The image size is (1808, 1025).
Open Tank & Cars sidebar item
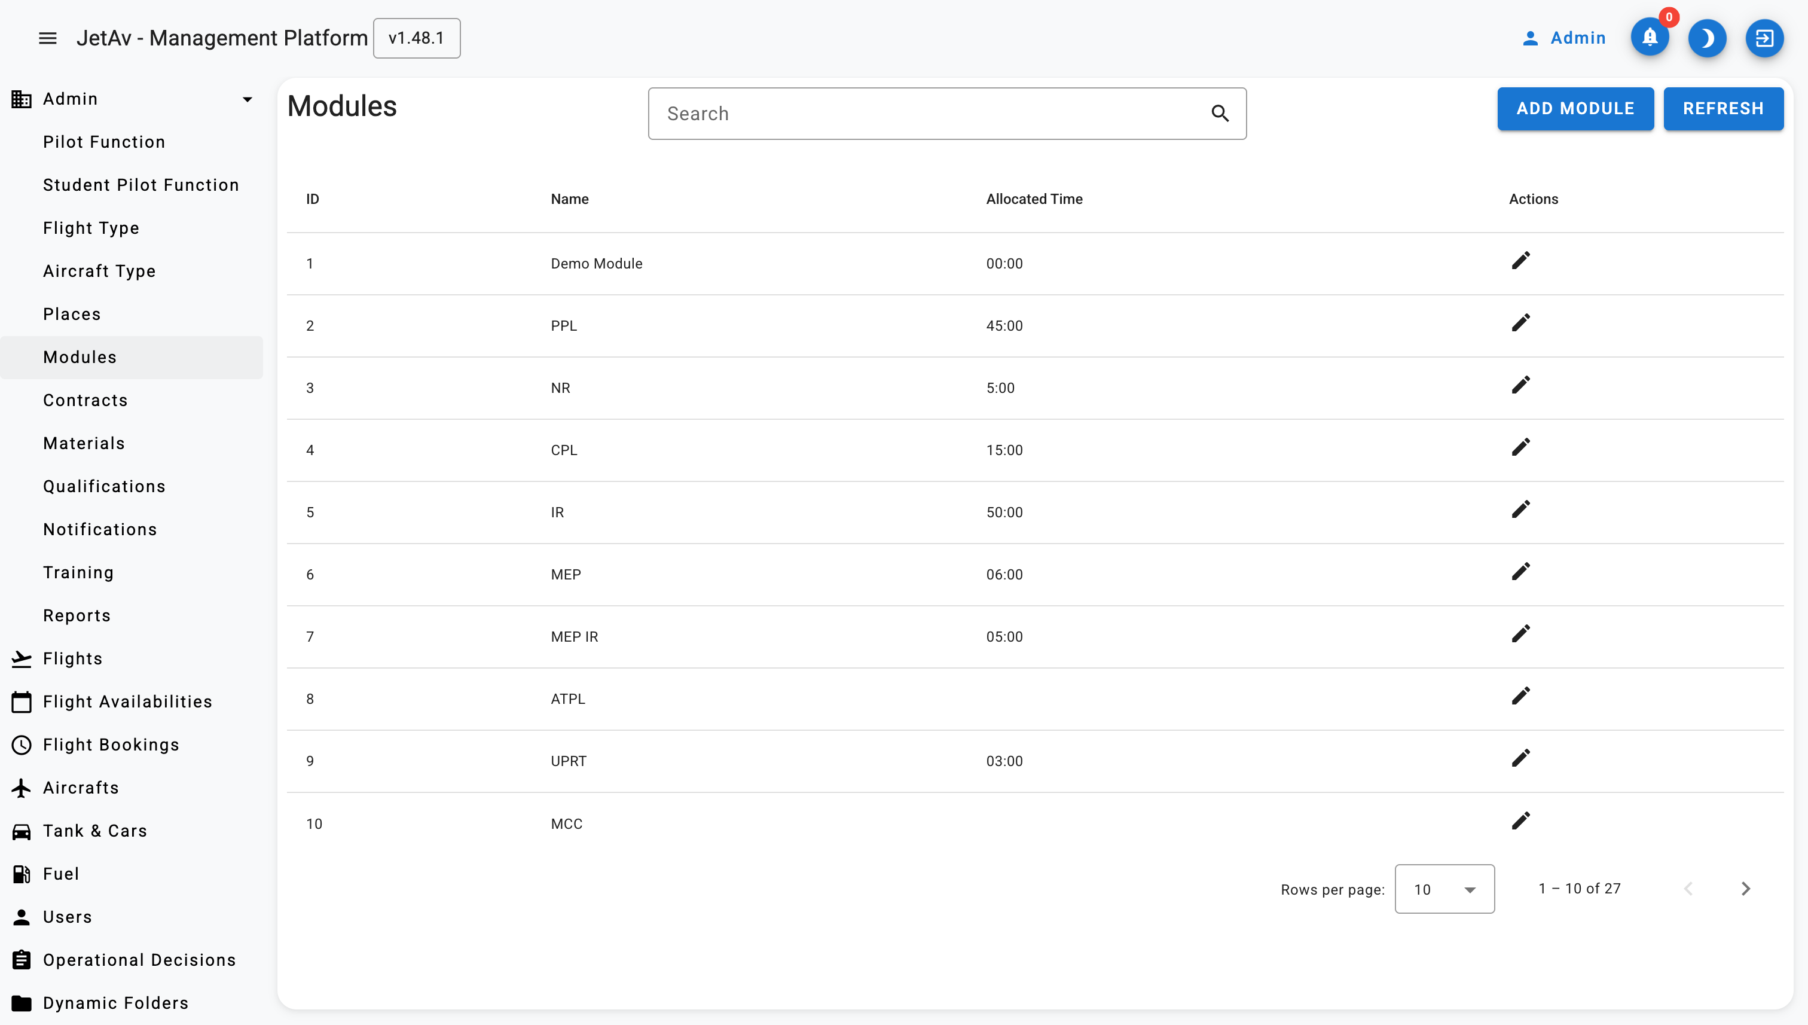95,831
